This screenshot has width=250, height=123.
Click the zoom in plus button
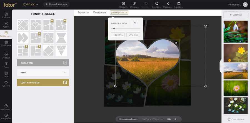click(175, 119)
